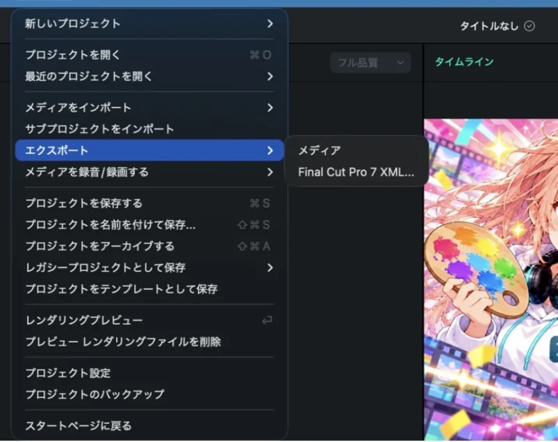Expand 最近のプロジェクトを開く submenu

pyautogui.click(x=149, y=76)
